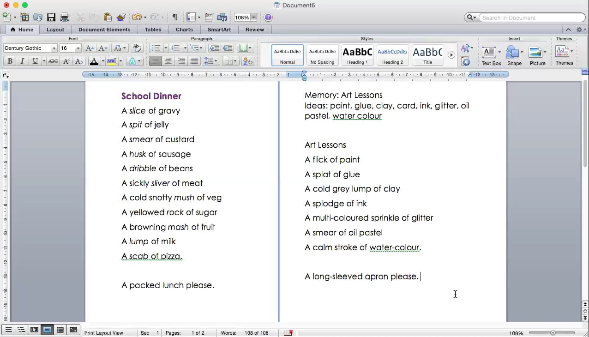Justify the paragraph text

[194, 61]
